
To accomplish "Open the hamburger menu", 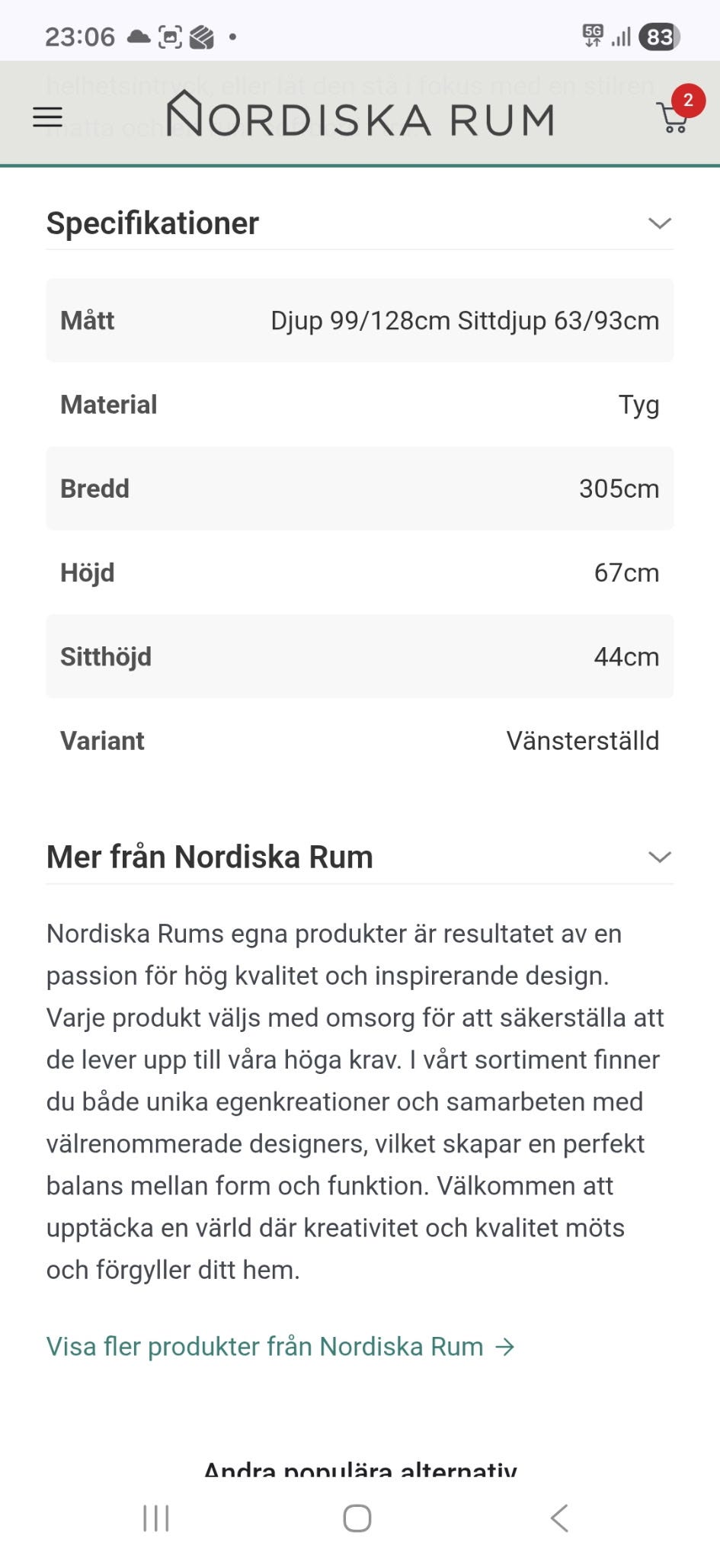I will point(47,117).
